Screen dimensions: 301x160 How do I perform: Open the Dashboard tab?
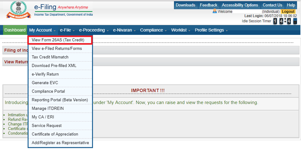[15, 30]
